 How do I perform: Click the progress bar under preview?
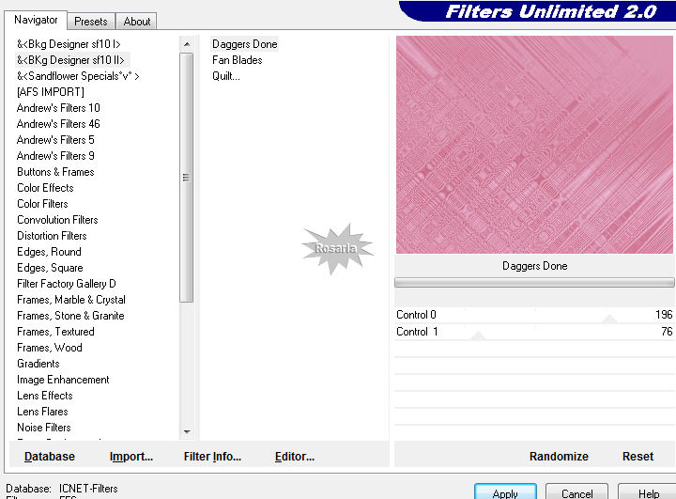tap(534, 282)
